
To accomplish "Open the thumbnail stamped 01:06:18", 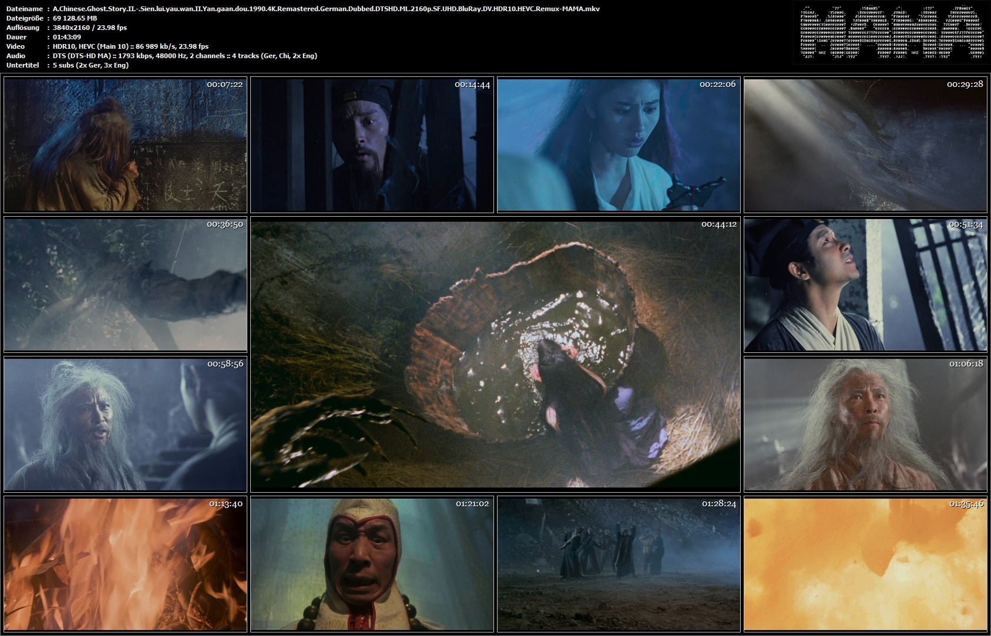I will pos(865,424).
